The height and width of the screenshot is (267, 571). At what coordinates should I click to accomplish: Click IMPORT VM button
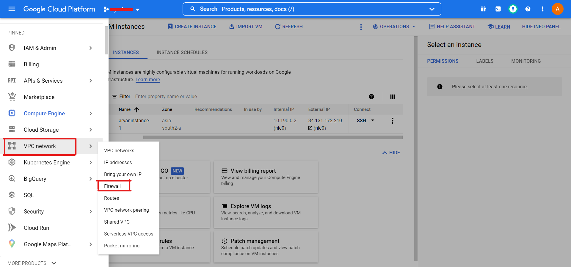point(246,26)
